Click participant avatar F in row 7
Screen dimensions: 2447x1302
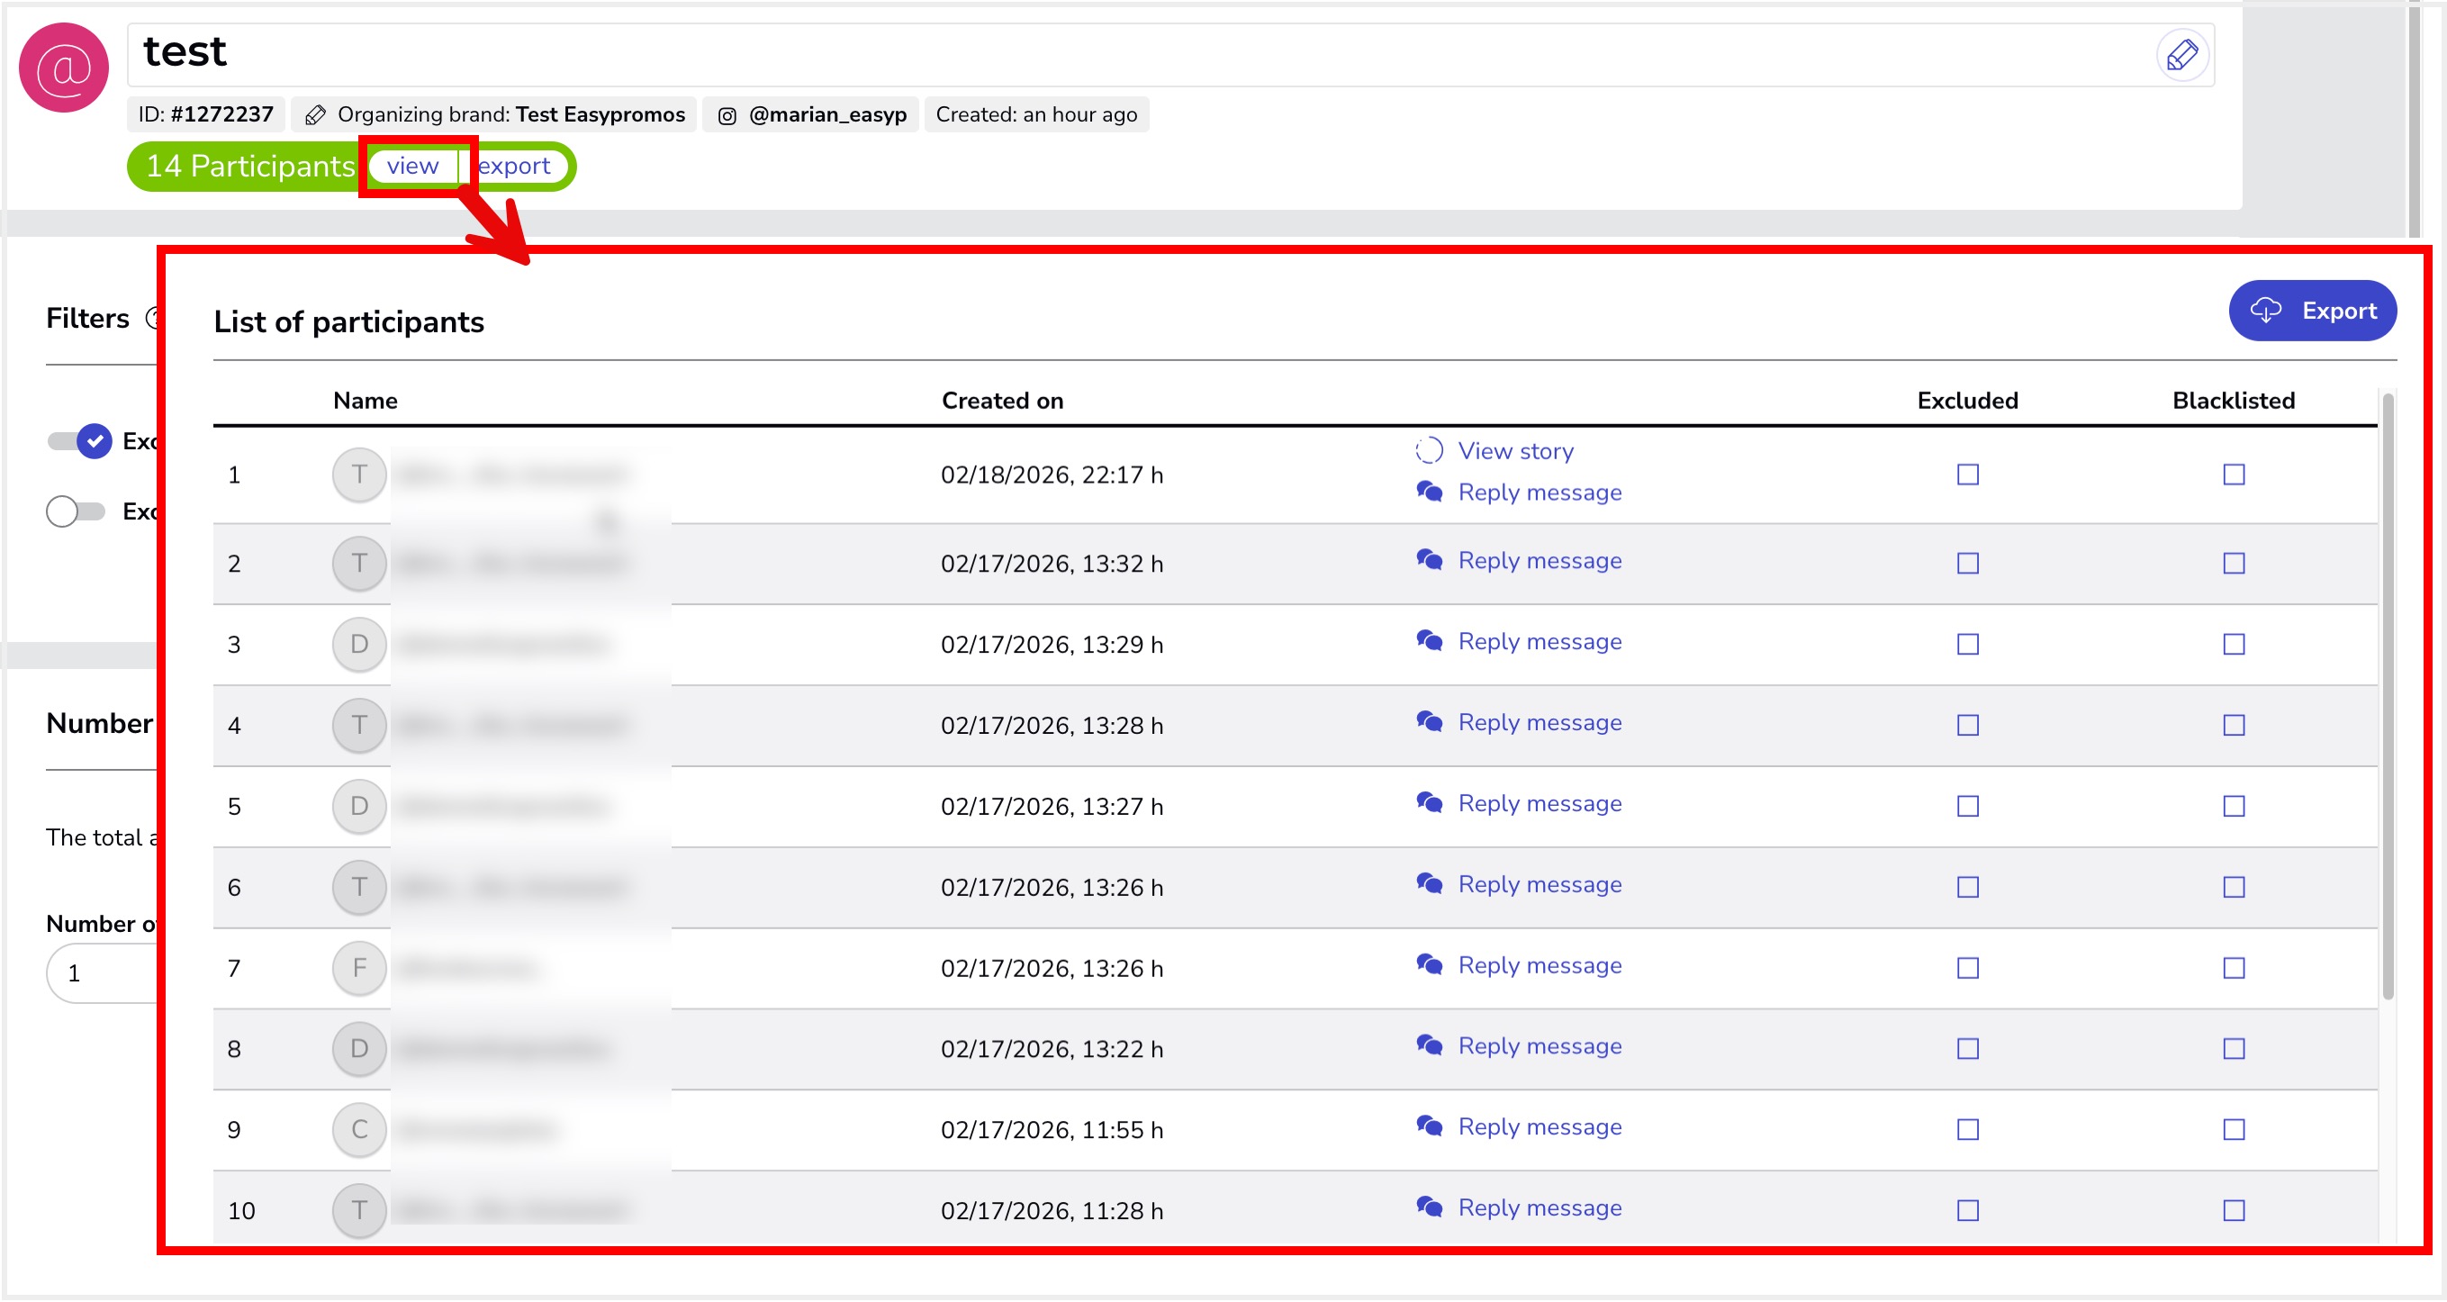click(x=359, y=969)
